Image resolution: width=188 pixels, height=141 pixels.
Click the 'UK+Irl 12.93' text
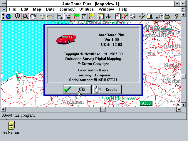coord(112,45)
